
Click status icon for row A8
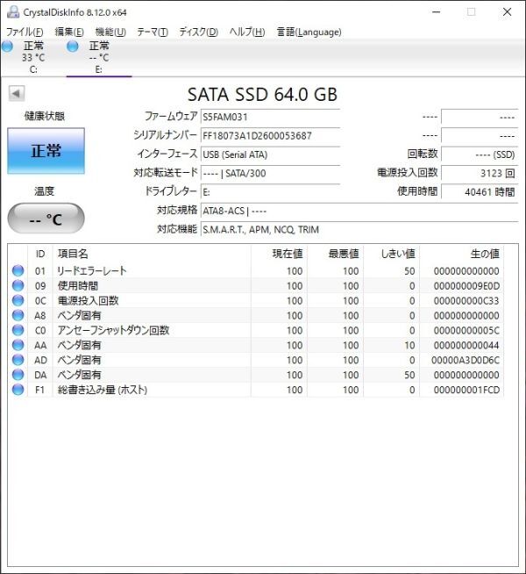pyautogui.click(x=18, y=315)
